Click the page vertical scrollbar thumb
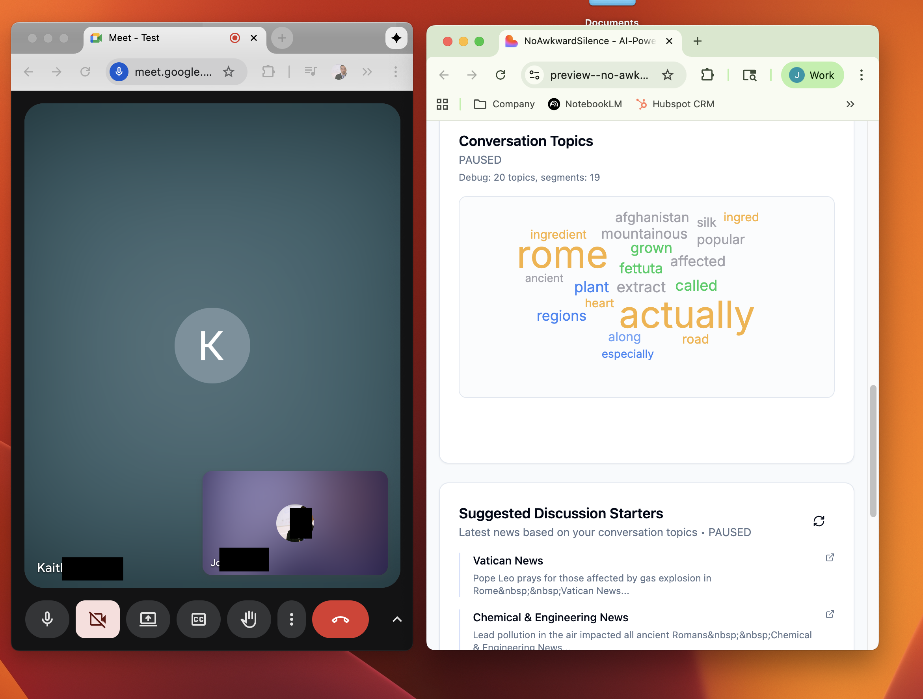 tap(873, 451)
